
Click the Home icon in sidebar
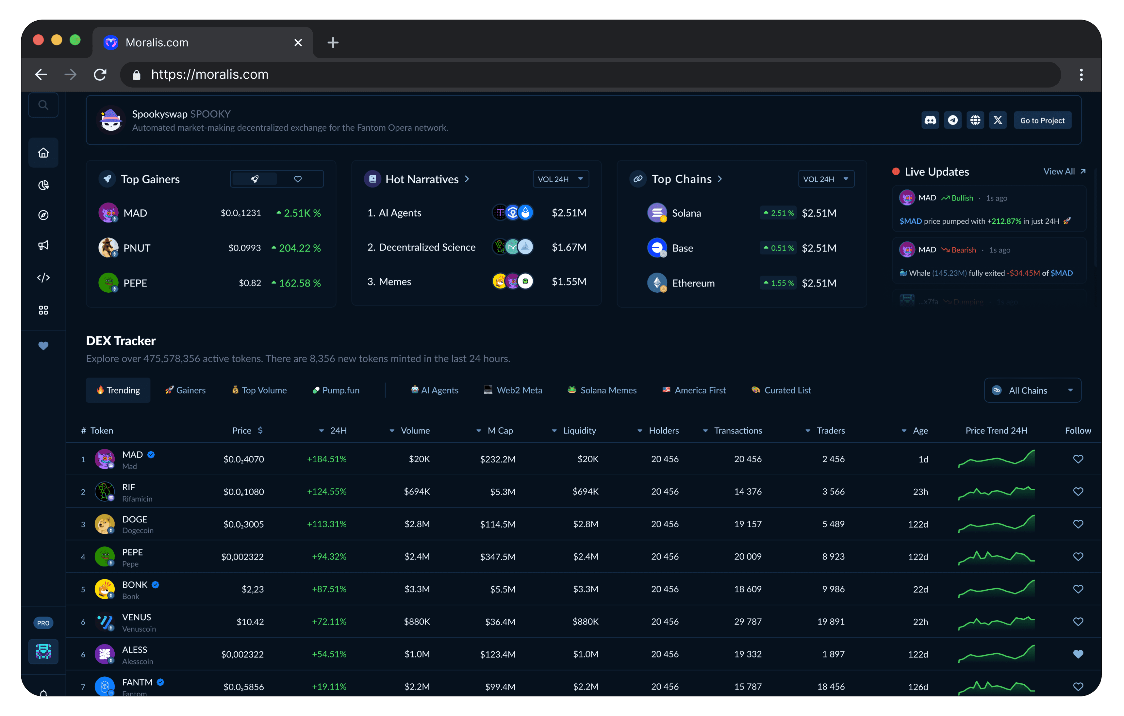[x=43, y=153]
